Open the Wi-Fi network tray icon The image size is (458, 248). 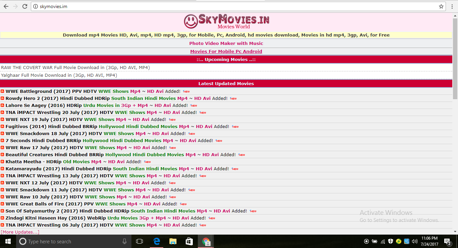pyautogui.click(x=383, y=241)
